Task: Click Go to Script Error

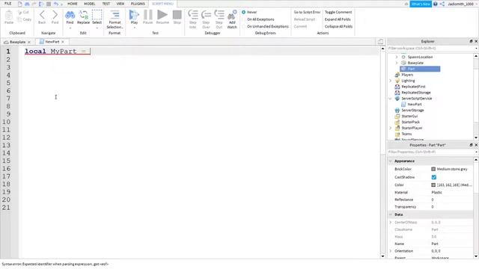Action: coord(307,12)
